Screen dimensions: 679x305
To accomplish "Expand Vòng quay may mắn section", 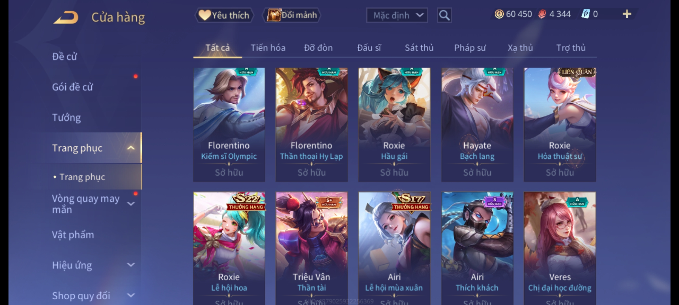I will click(131, 204).
